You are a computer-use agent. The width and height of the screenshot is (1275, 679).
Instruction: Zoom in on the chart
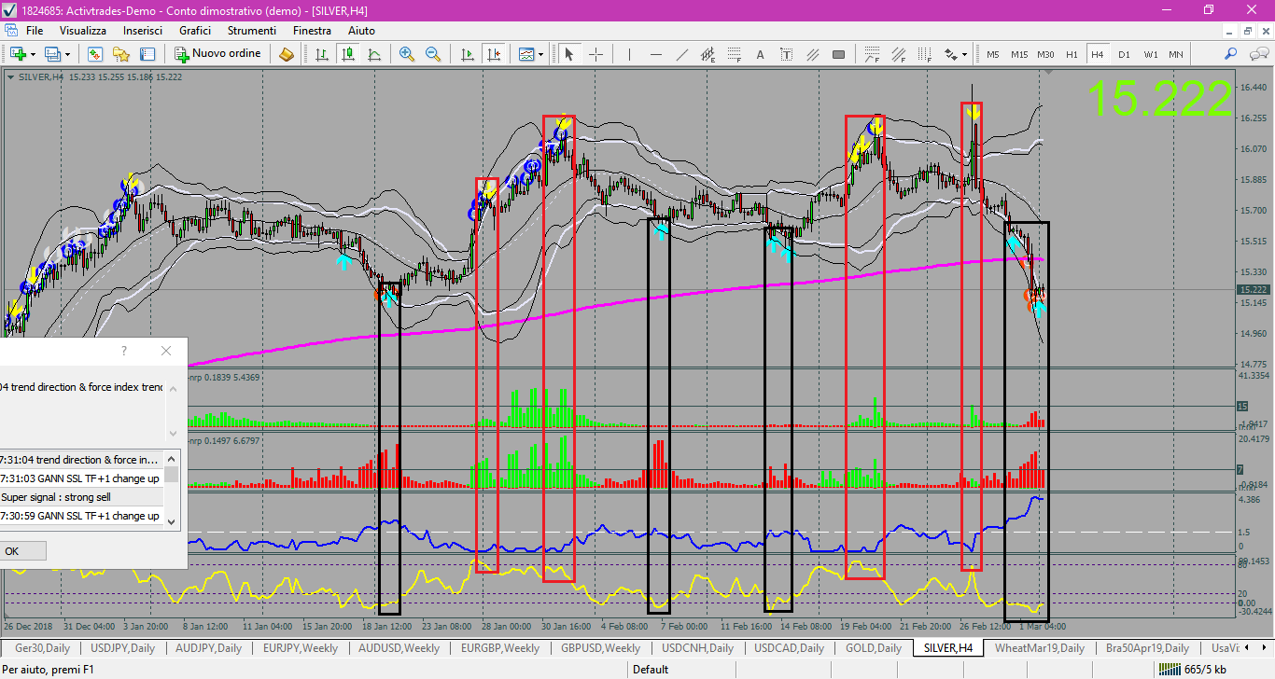pyautogui.click(x=407, y=54)
